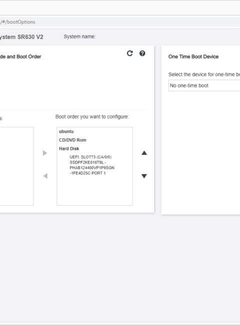The width and height of the screenshot is (240, 325).
Task: Click the SR630 V2 system title
Action: pos(21,37)
